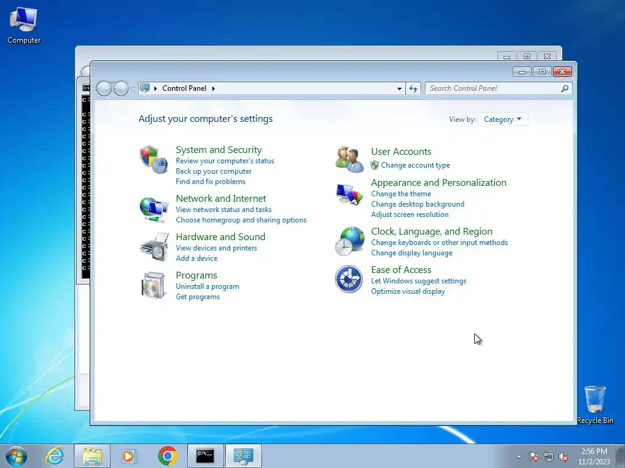This screenshot has height=468, width=625.
Task: Open the System and Security shield icon
Action: 153,159
